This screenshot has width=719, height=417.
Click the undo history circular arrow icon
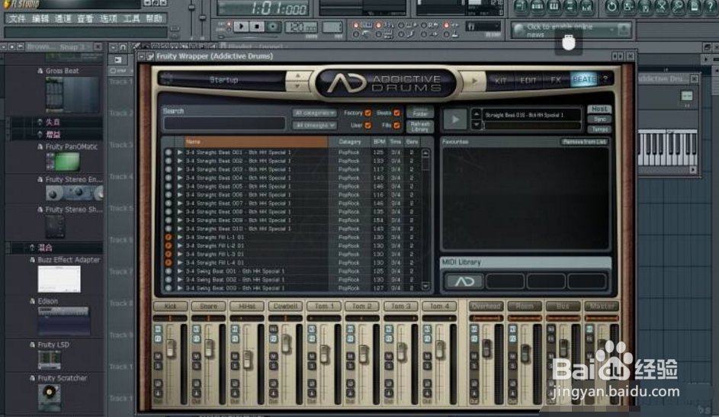tap(611, 6)
